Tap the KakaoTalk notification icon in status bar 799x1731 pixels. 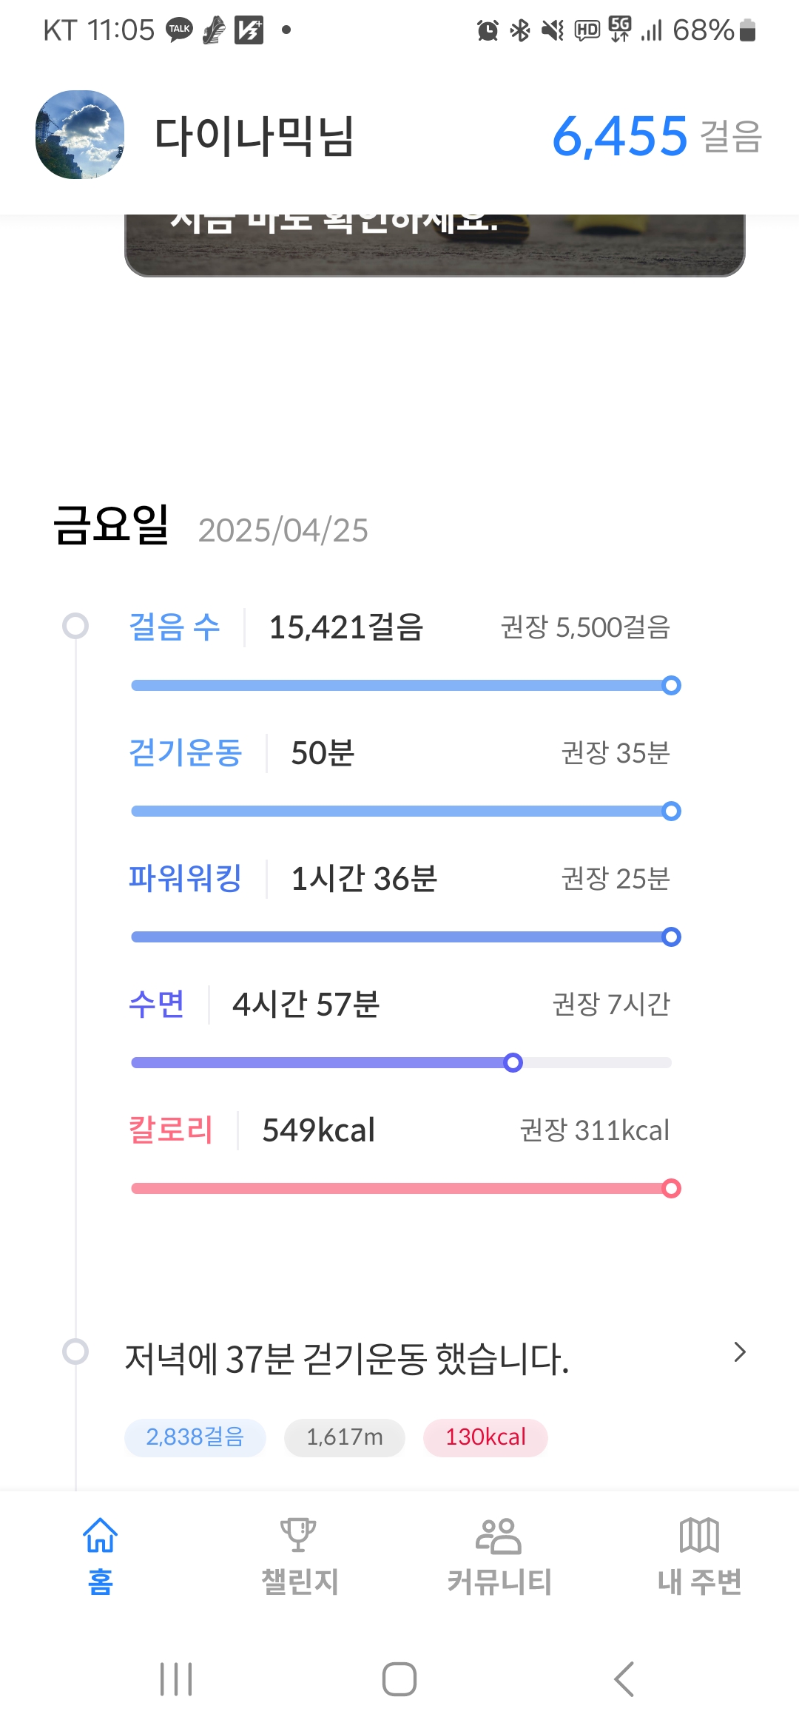[x=179, y=30]
